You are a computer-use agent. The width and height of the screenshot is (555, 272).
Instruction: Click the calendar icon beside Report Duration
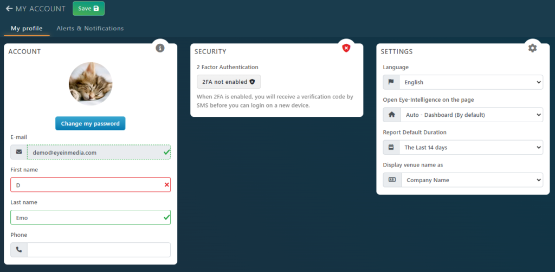click(391, 147)
